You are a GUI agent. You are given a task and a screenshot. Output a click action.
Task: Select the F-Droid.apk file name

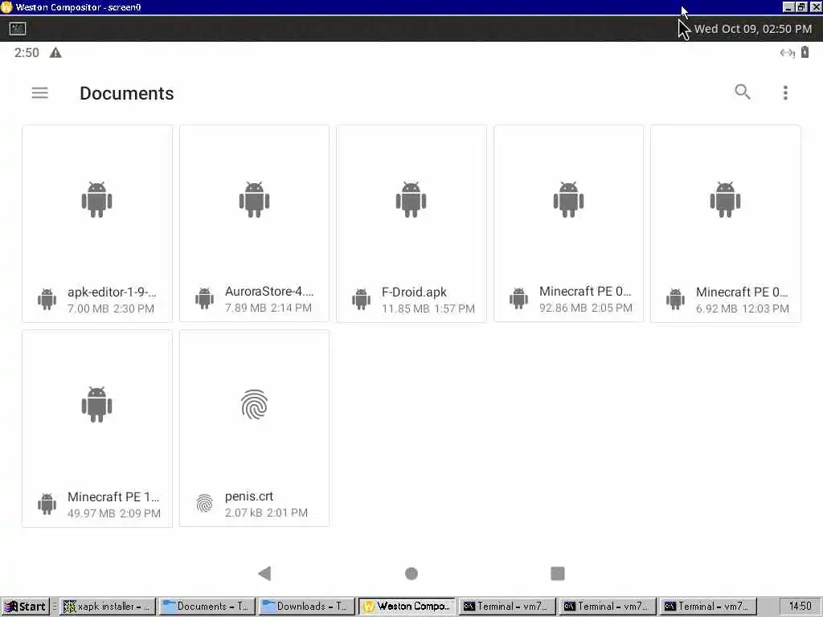pos(414,292)
